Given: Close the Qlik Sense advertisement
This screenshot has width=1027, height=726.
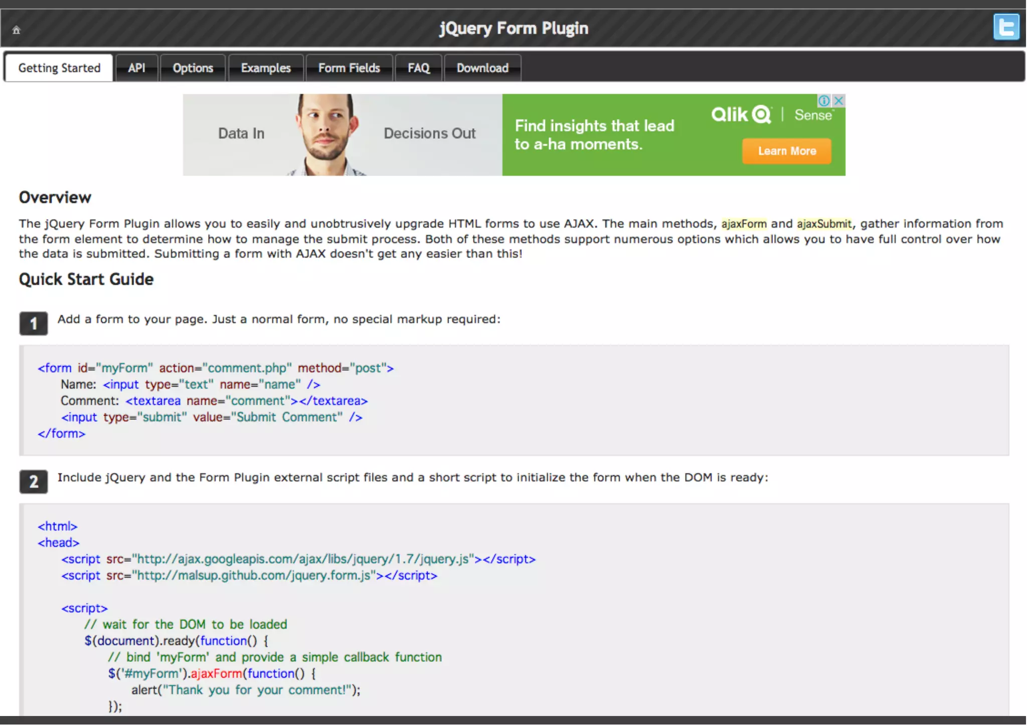Looking at the screenshot, I should (x=838, y=101).
